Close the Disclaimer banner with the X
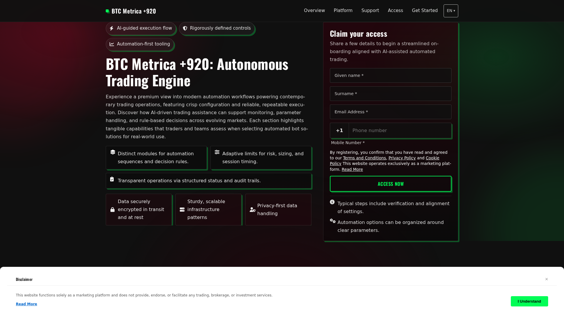The height and width of the screenshot is (317, 564). point(547,279)
